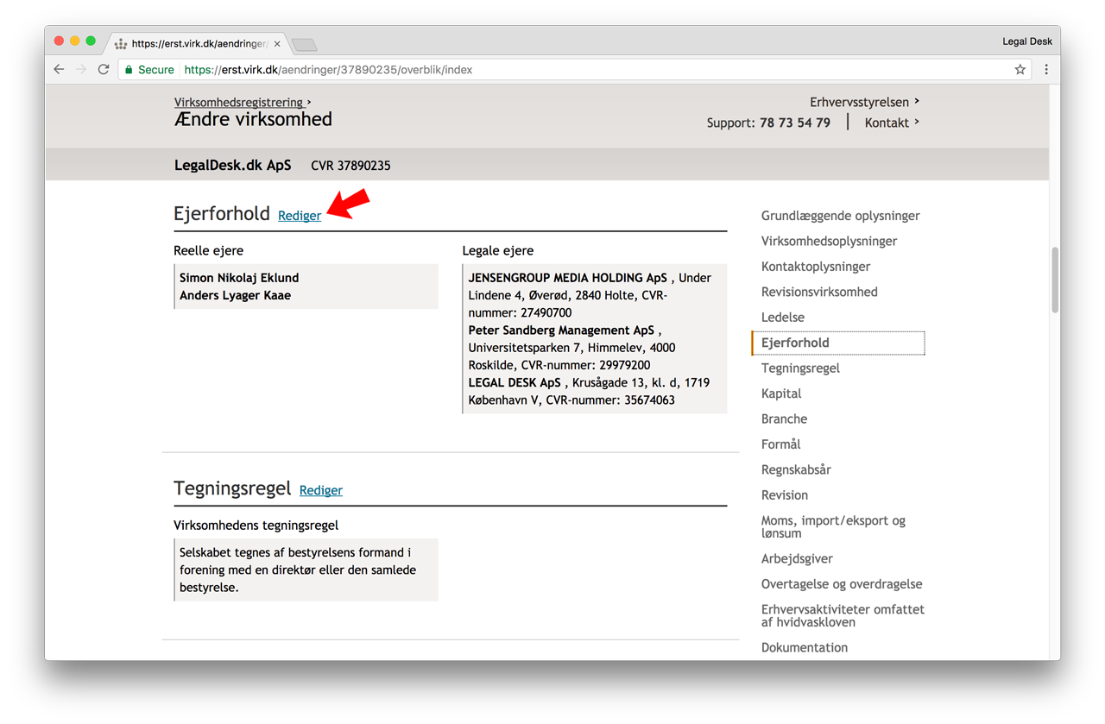Edit Tegningsregel via its Rediger link
Viewport: 1105px width, 724px height.
(321, 490)
